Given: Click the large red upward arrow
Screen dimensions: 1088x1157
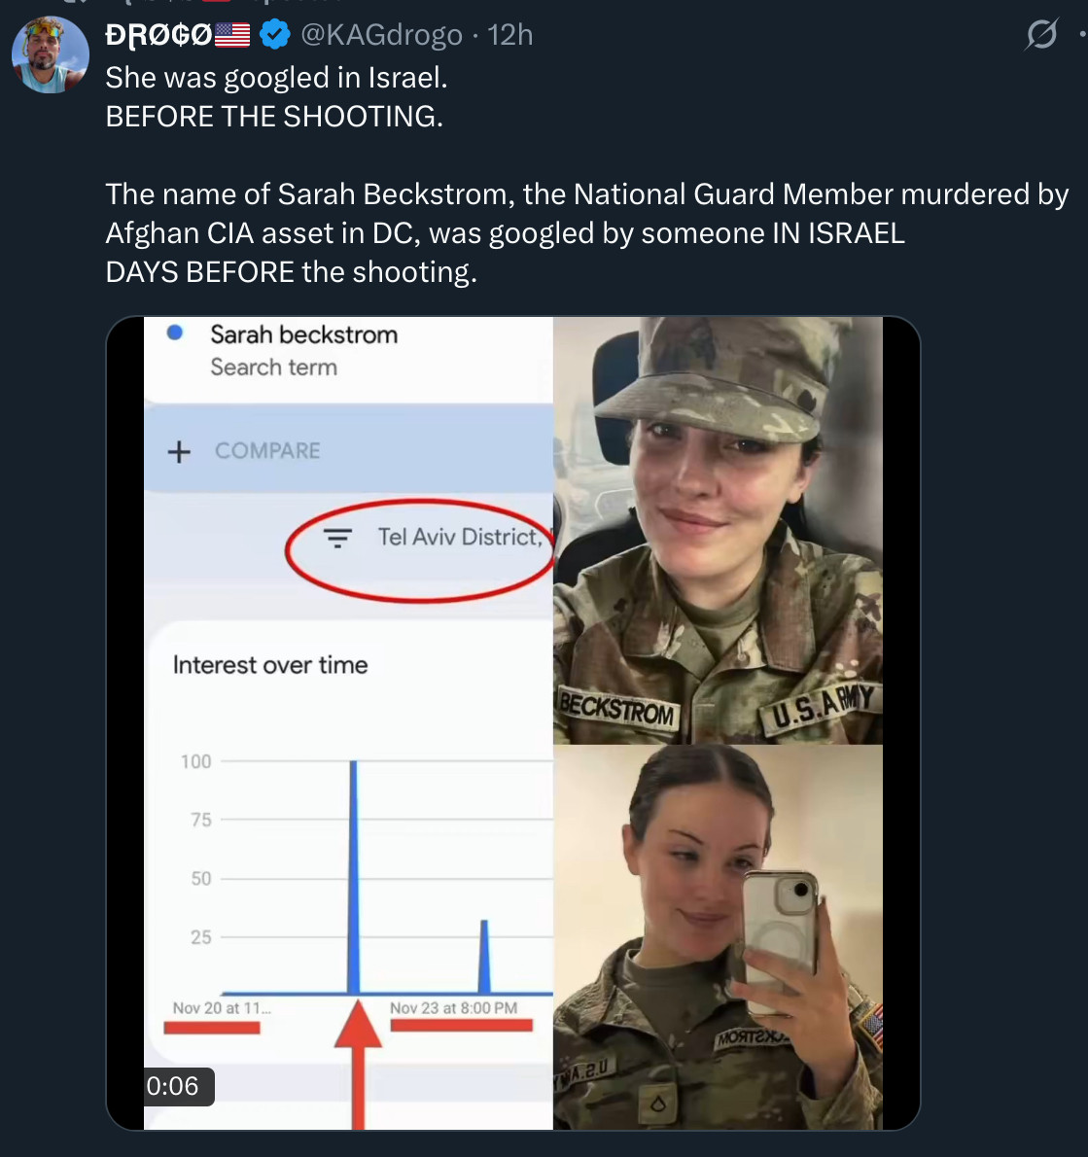Looking at the screenshot, I should click(358, 1060).
